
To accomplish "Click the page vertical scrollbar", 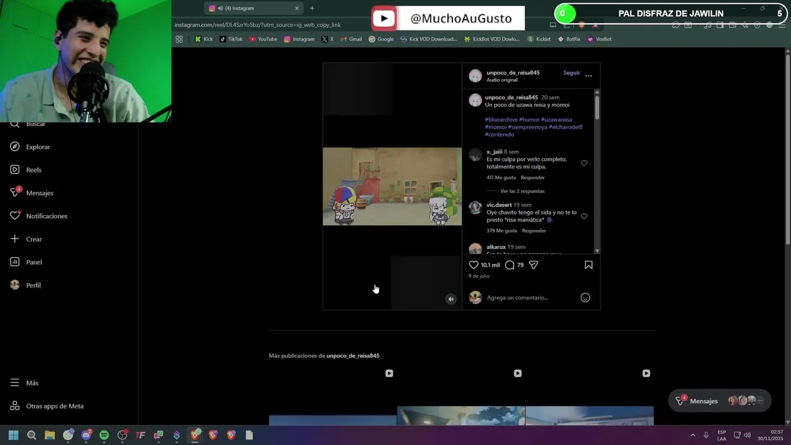I will pos(787,148).
